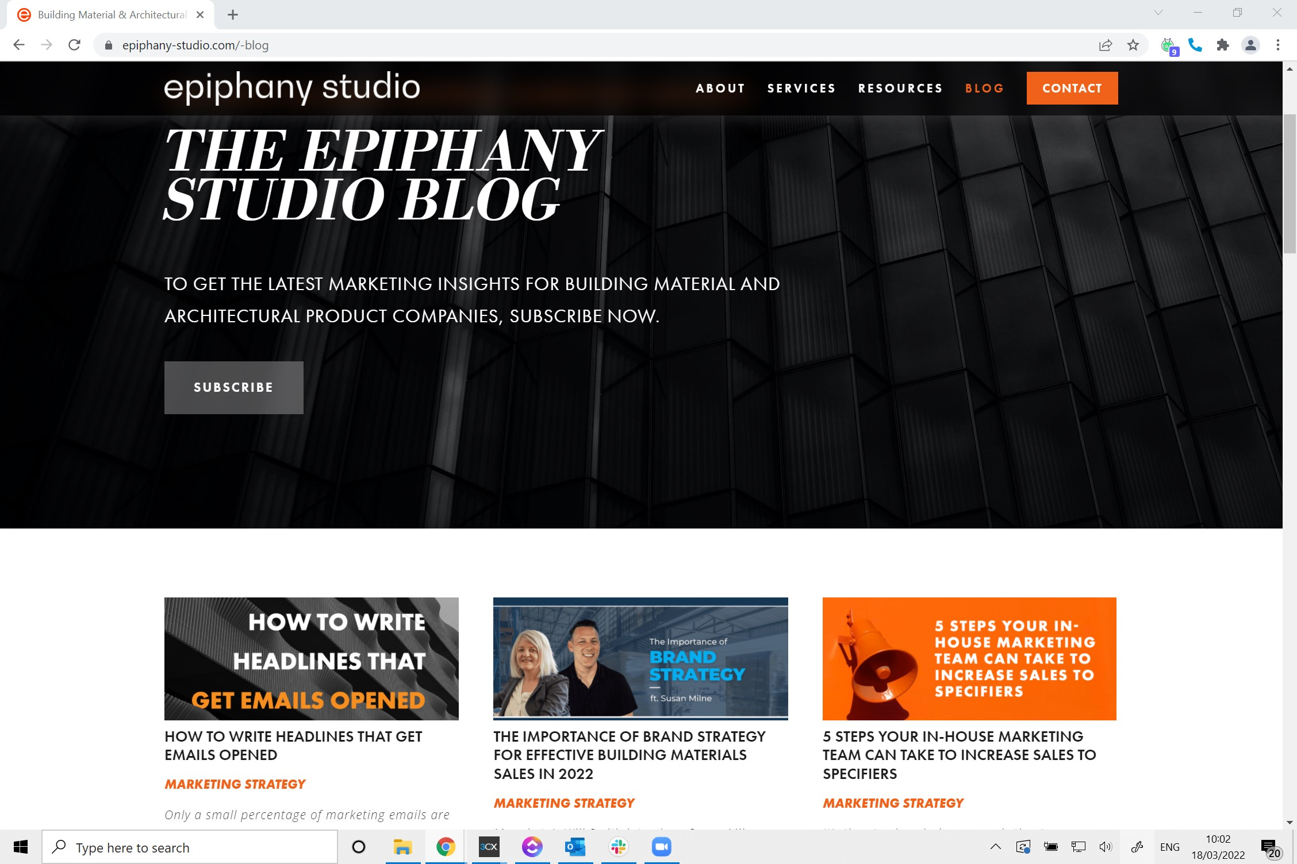Image resolution: width=1297 pixels, height=864 pixels.
Task: Open the clock showing 10:02 18/03/2022
Action: tap(1218, 847)
